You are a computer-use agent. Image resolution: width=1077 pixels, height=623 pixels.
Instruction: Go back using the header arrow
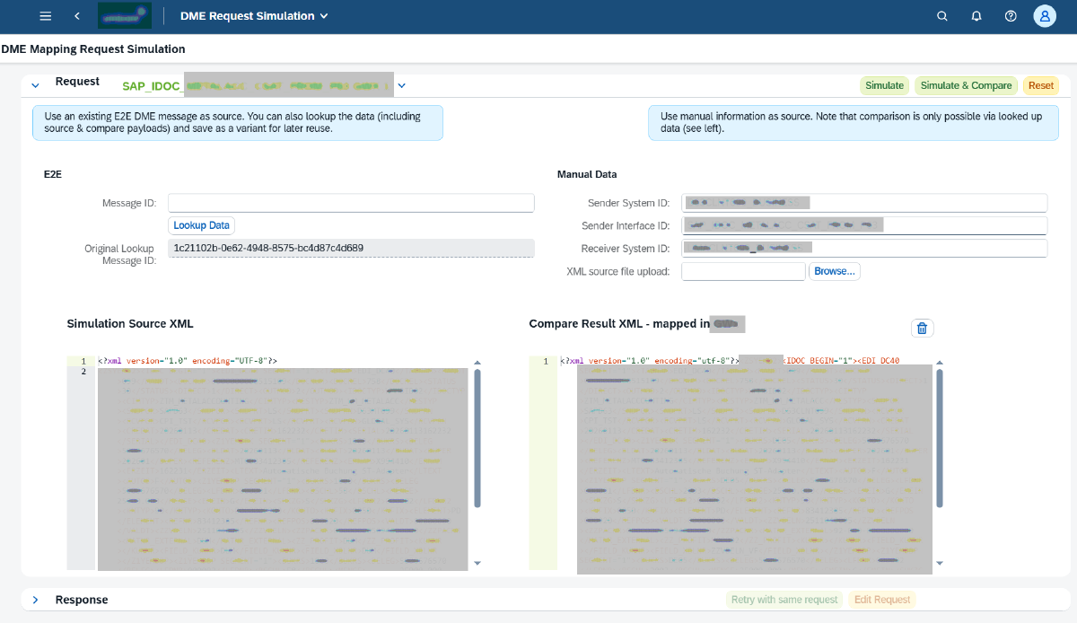(x=77, y=16)
